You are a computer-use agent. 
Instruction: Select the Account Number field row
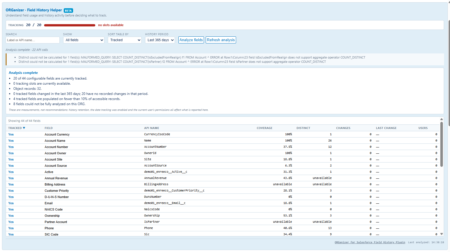pyautogui.click(x=222, y=147)
